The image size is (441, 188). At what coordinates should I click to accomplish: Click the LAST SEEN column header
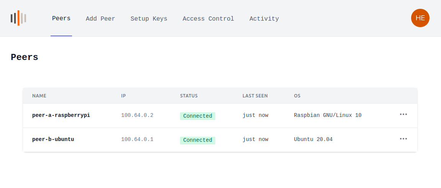point(255,96)
